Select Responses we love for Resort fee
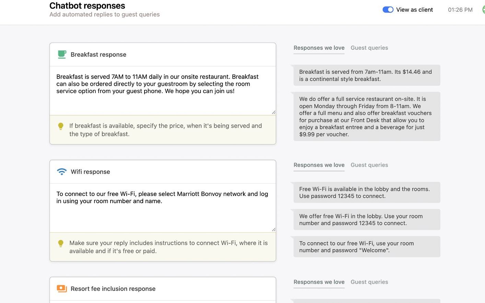Image resolution: width=485 pixels, height=303 pixels. tap(319, 282)
